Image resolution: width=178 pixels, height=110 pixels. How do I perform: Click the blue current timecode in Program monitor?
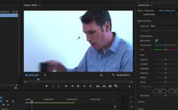[x=32, y=75]
